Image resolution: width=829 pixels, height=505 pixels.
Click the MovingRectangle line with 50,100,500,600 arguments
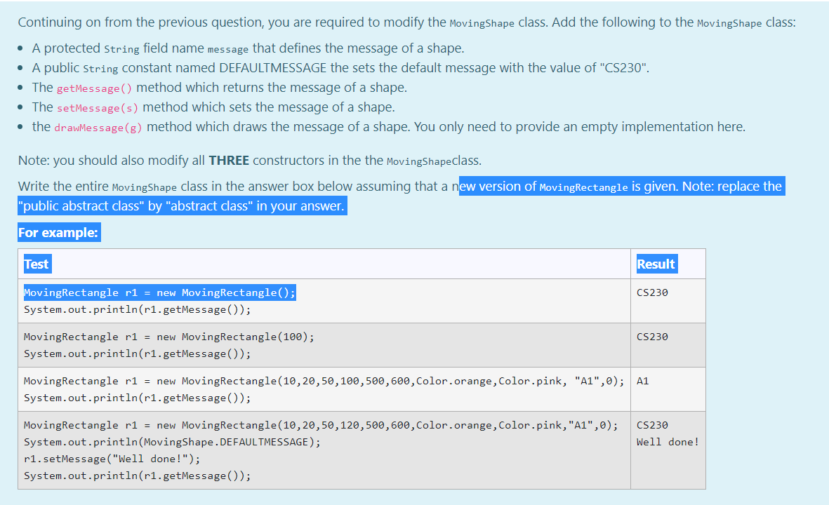click(x=324, y=381)
